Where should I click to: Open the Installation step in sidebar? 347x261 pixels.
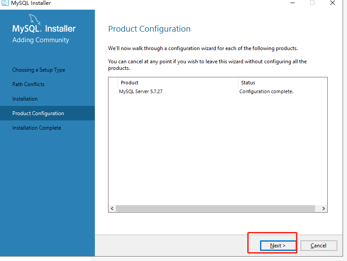point(25,99)
